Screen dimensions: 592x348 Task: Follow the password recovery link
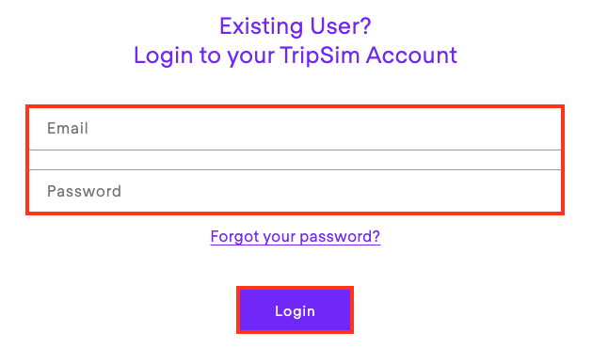[296, 237]
